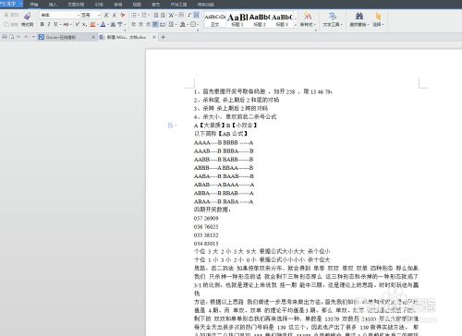The height and width of the screenshot is (336, 462).
Task: Click the distributed alignment icon
Action: 163,24
